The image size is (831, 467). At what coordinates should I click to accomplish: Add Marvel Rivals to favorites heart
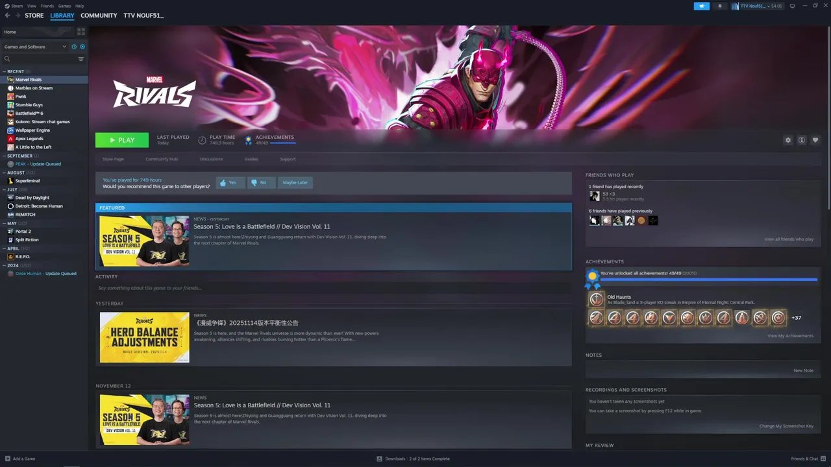pos(815,140)
